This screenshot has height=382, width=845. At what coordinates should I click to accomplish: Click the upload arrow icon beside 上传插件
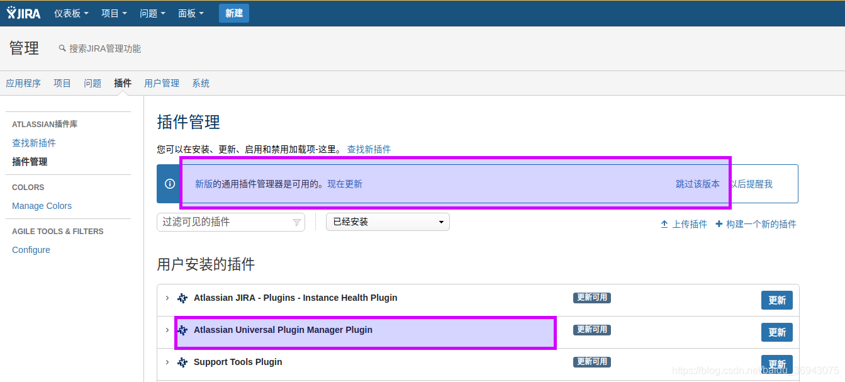[664, 224]
